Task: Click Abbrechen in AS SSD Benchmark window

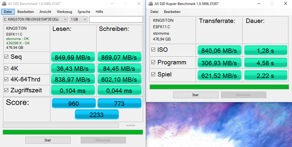Action: click(x=103, y=140)
